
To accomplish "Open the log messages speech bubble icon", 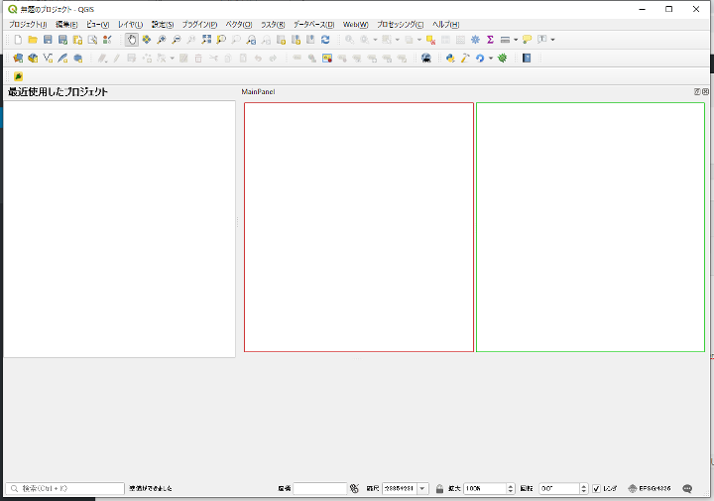I will [687, 489].
